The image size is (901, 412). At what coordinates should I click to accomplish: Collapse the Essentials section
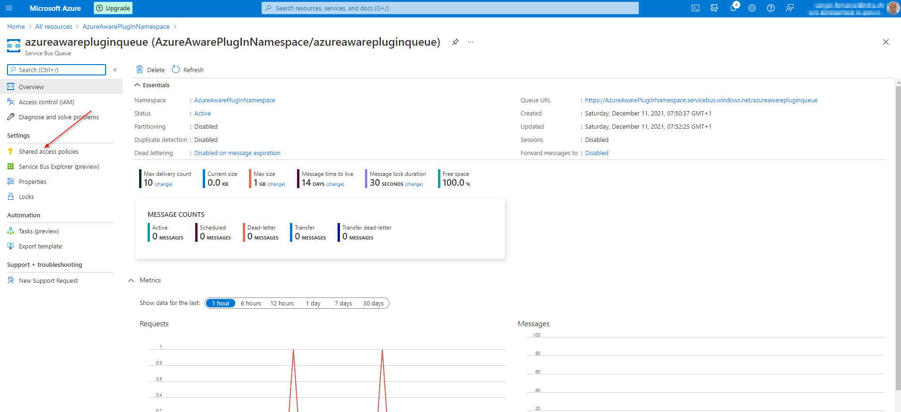(137, 85)
